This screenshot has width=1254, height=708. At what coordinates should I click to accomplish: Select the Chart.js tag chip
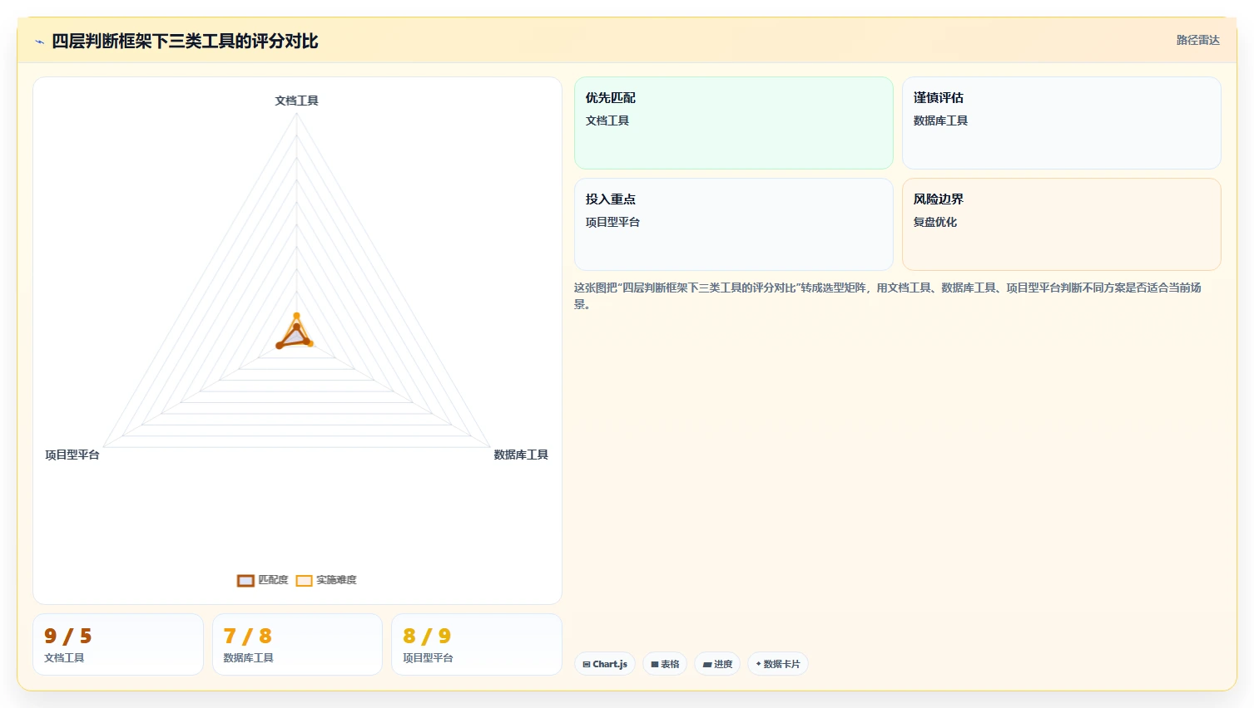click(x=605, y=664)
